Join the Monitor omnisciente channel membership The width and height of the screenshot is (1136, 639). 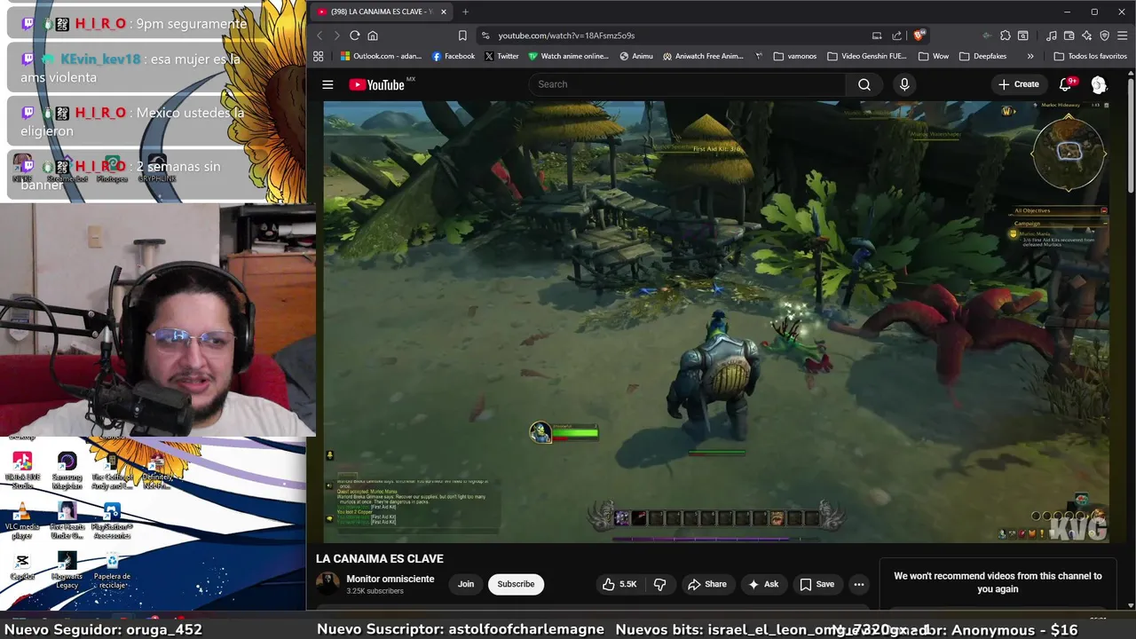[466, 584]
